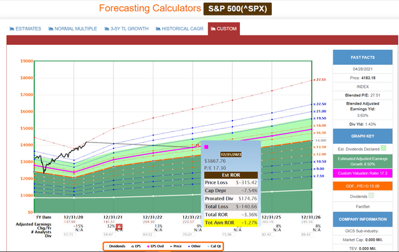Click the red warning icon under 12/31/21
Viewport: 399px width, 252px height.
pyautogui.click(x=119, y=226)
